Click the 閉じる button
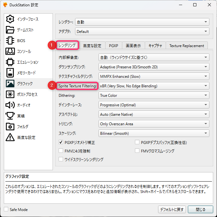 pyautogui.click(x=200, y=209)
